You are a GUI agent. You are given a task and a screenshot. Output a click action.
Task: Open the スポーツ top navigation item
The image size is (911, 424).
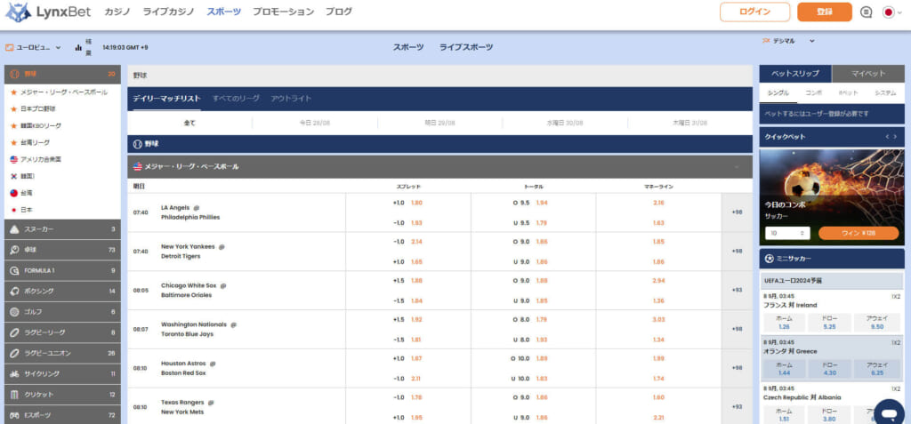point(223,12)
